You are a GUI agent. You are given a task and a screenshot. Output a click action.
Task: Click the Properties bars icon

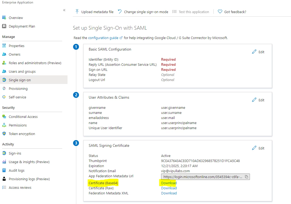[4, 46]
